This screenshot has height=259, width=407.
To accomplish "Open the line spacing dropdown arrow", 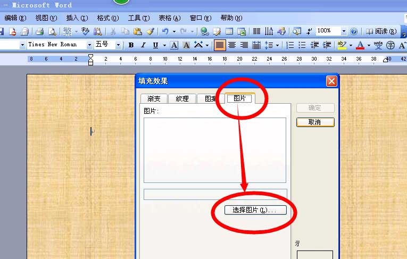I will click(278, 45).
